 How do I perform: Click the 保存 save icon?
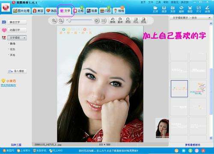[x=164, y=9]
